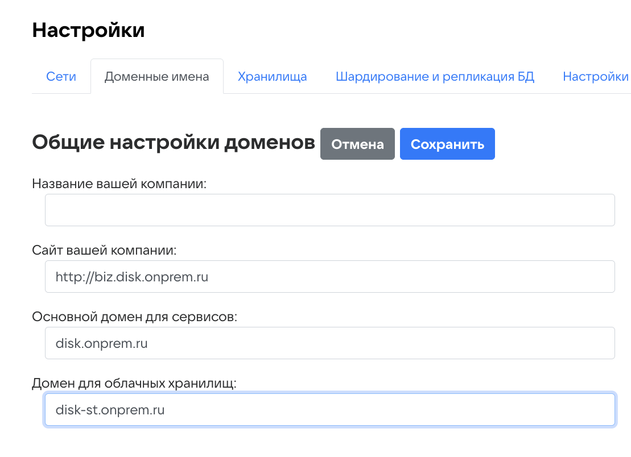Select the Доменные имена tab

(157, 76)
